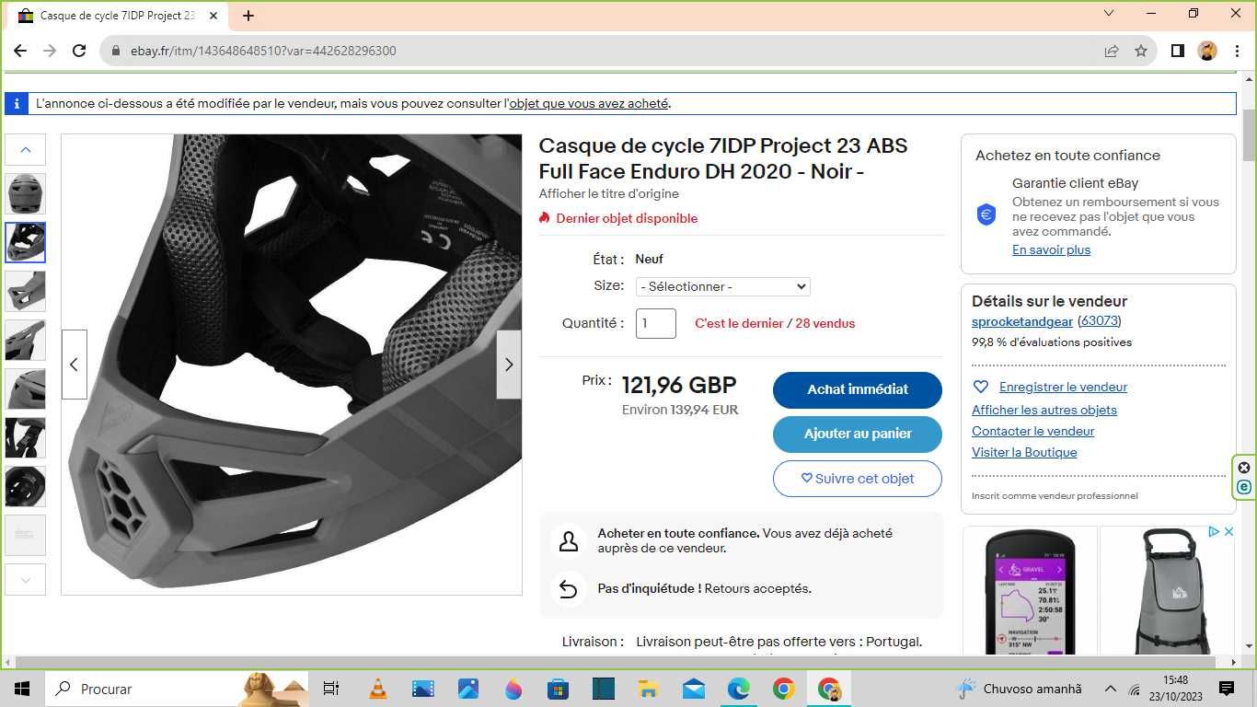
Task: Click 'Suivre cet objet' button
Action: 858,479
